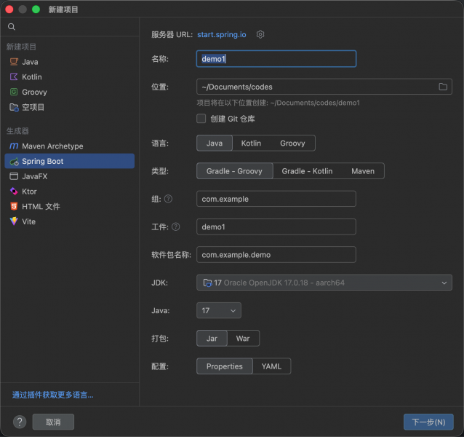The height and width of the screenshot is (437, 464).
Task: Select Spring Boot generator
Action: [x=70, y=161]
